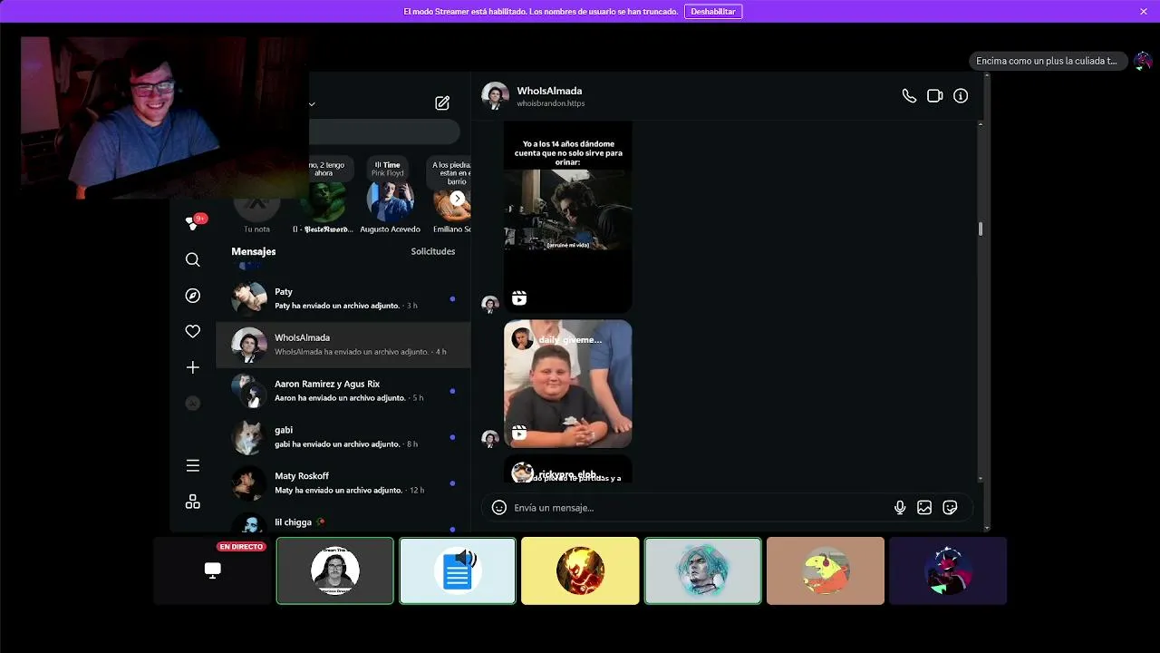Viewport: 1160px width, 653px height.
Task: Select the dark purple participant tile
Action: 948,570
